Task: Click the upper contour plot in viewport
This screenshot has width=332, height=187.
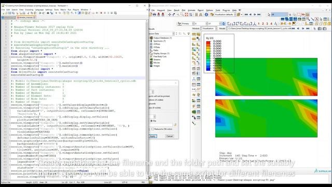Action: [266, 77]
